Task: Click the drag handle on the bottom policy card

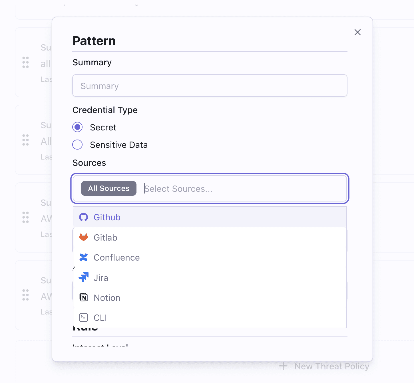Action: point(25,295)
